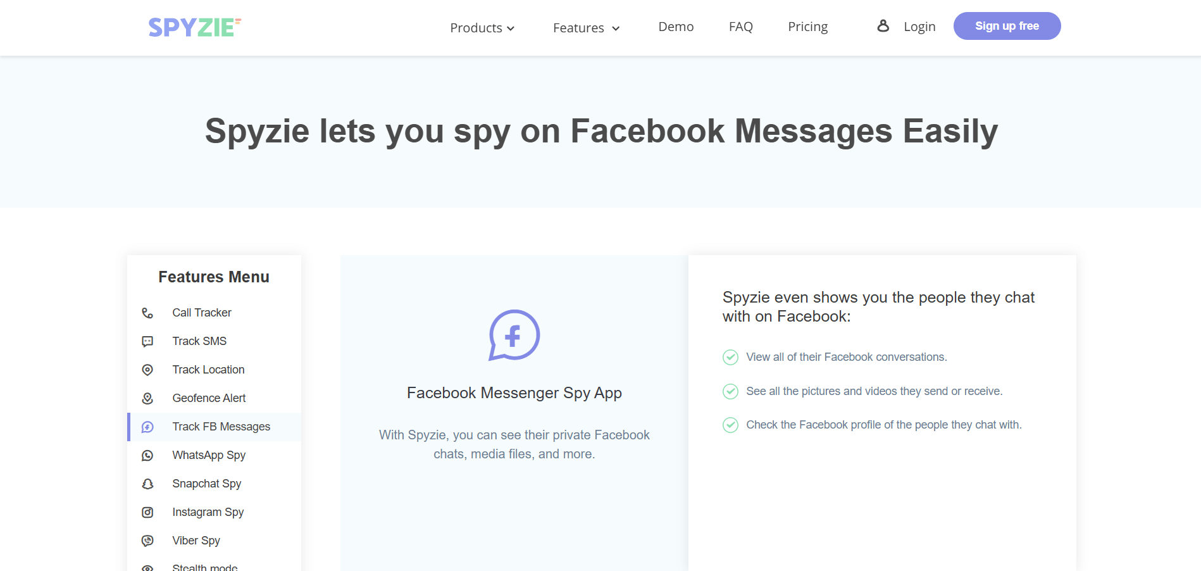The height and width of the screenshot is (571, 1201).
Task: Select Track FB Messages in Features Menu
Action: (x=221, y=427)
